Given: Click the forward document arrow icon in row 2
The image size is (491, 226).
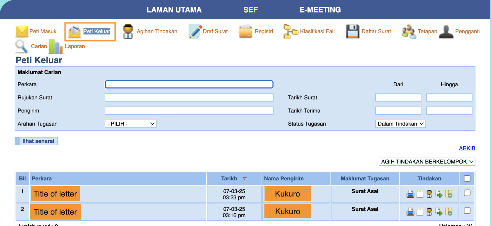Looking at the screenshot, I should [438, 212].
